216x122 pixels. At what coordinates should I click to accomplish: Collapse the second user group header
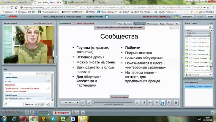tap(197, 33)
